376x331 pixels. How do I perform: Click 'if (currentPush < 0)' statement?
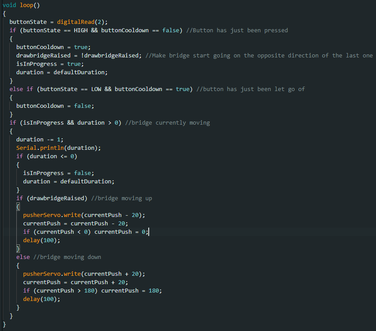coord(57,232)
